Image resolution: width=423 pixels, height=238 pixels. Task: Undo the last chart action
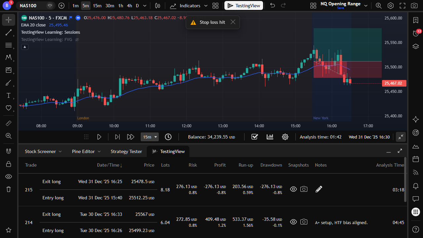click(x=272, y=6)
